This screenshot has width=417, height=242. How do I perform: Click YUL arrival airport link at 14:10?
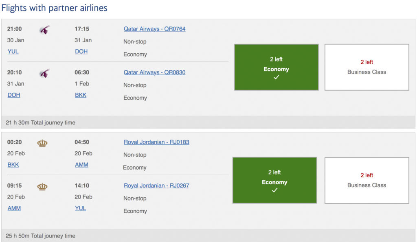coord(81,208)
